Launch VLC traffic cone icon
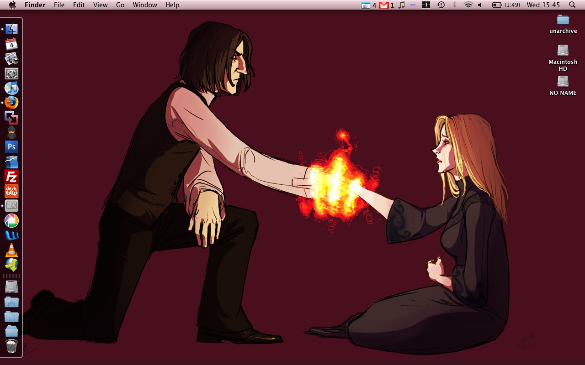Image resolution: width=585 pixels, height=365 pixels. pos(11,250)
